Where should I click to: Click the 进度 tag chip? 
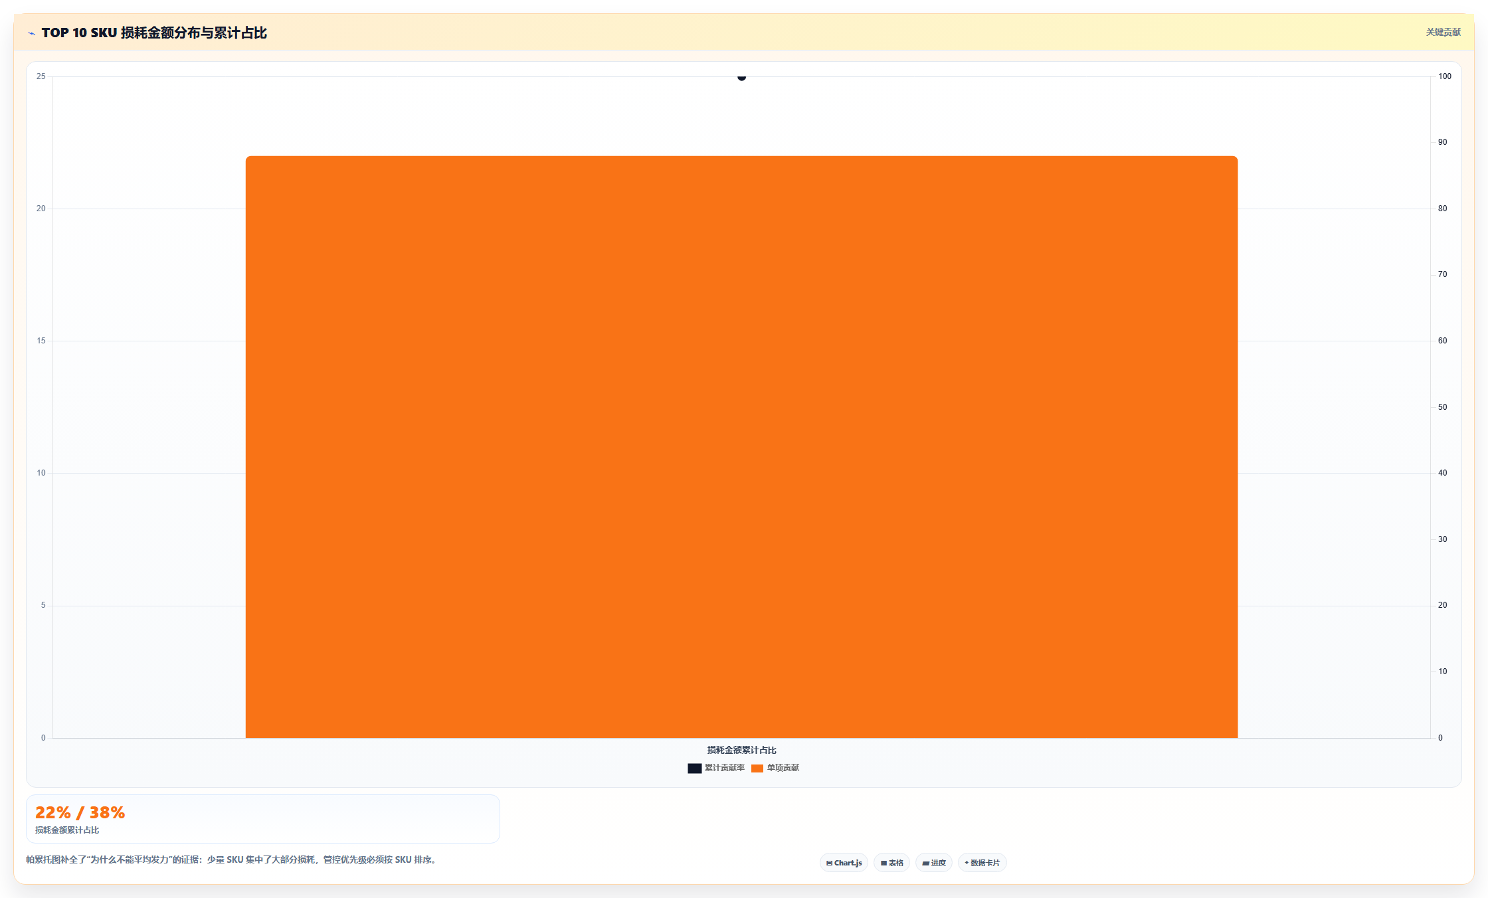(x=933, y=863)
